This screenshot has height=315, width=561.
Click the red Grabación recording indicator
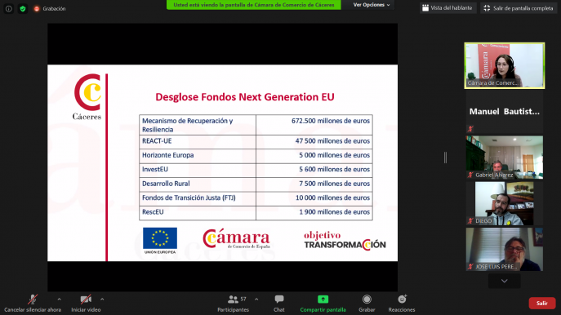[x=50, y=9]
